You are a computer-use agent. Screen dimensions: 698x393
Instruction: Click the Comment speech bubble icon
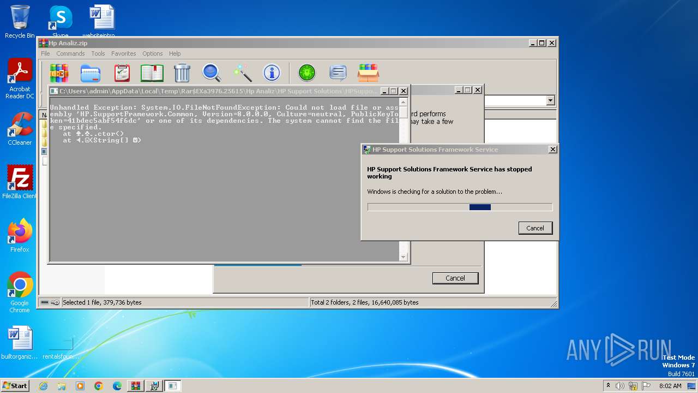338,73
